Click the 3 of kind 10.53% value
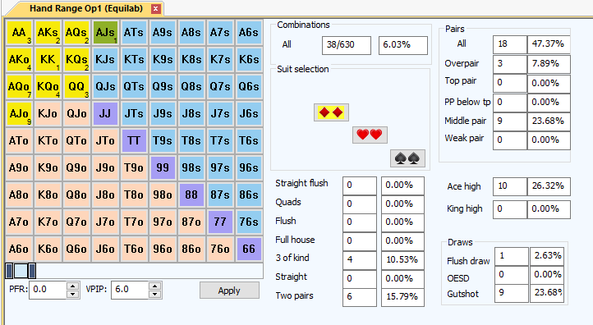Screen dimensions: 593x325 click(402, 260)
